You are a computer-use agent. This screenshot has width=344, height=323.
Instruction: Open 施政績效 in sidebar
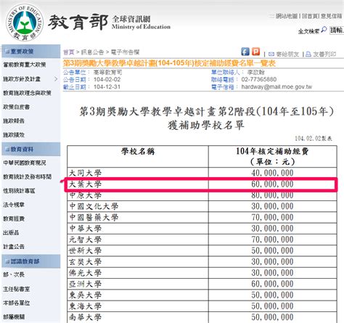(14, 135)
